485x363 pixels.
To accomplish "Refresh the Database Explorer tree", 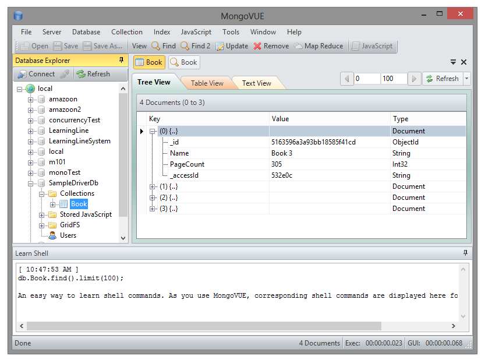I will coord(93,74).
